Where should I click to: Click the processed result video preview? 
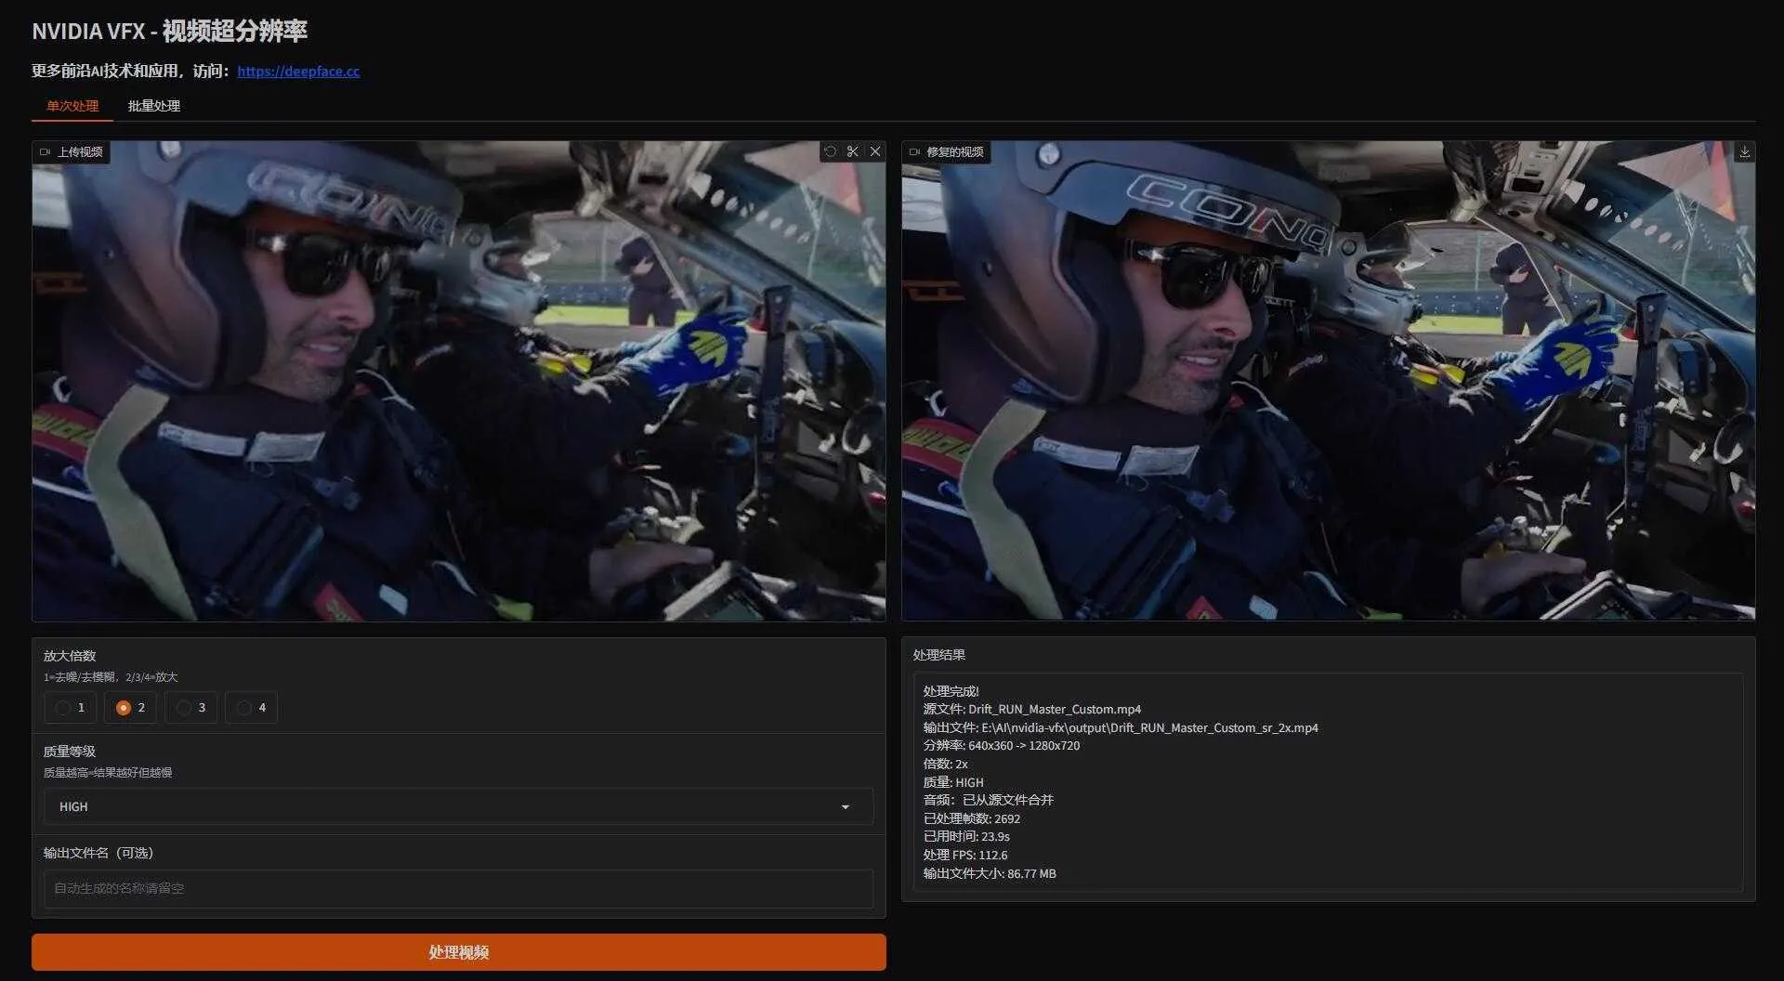[1329, 381]
